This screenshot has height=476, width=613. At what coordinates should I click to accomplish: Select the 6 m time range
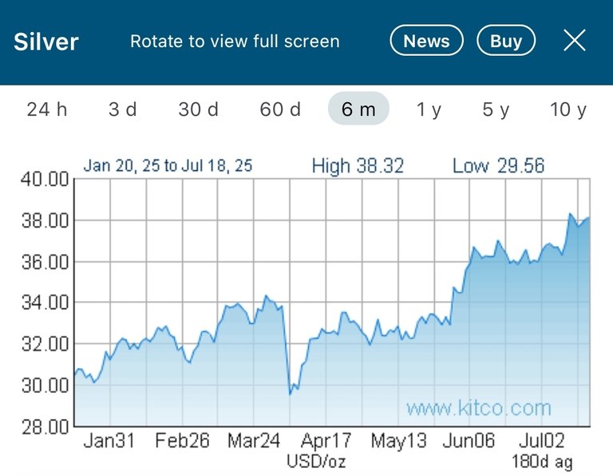[358, 109]
